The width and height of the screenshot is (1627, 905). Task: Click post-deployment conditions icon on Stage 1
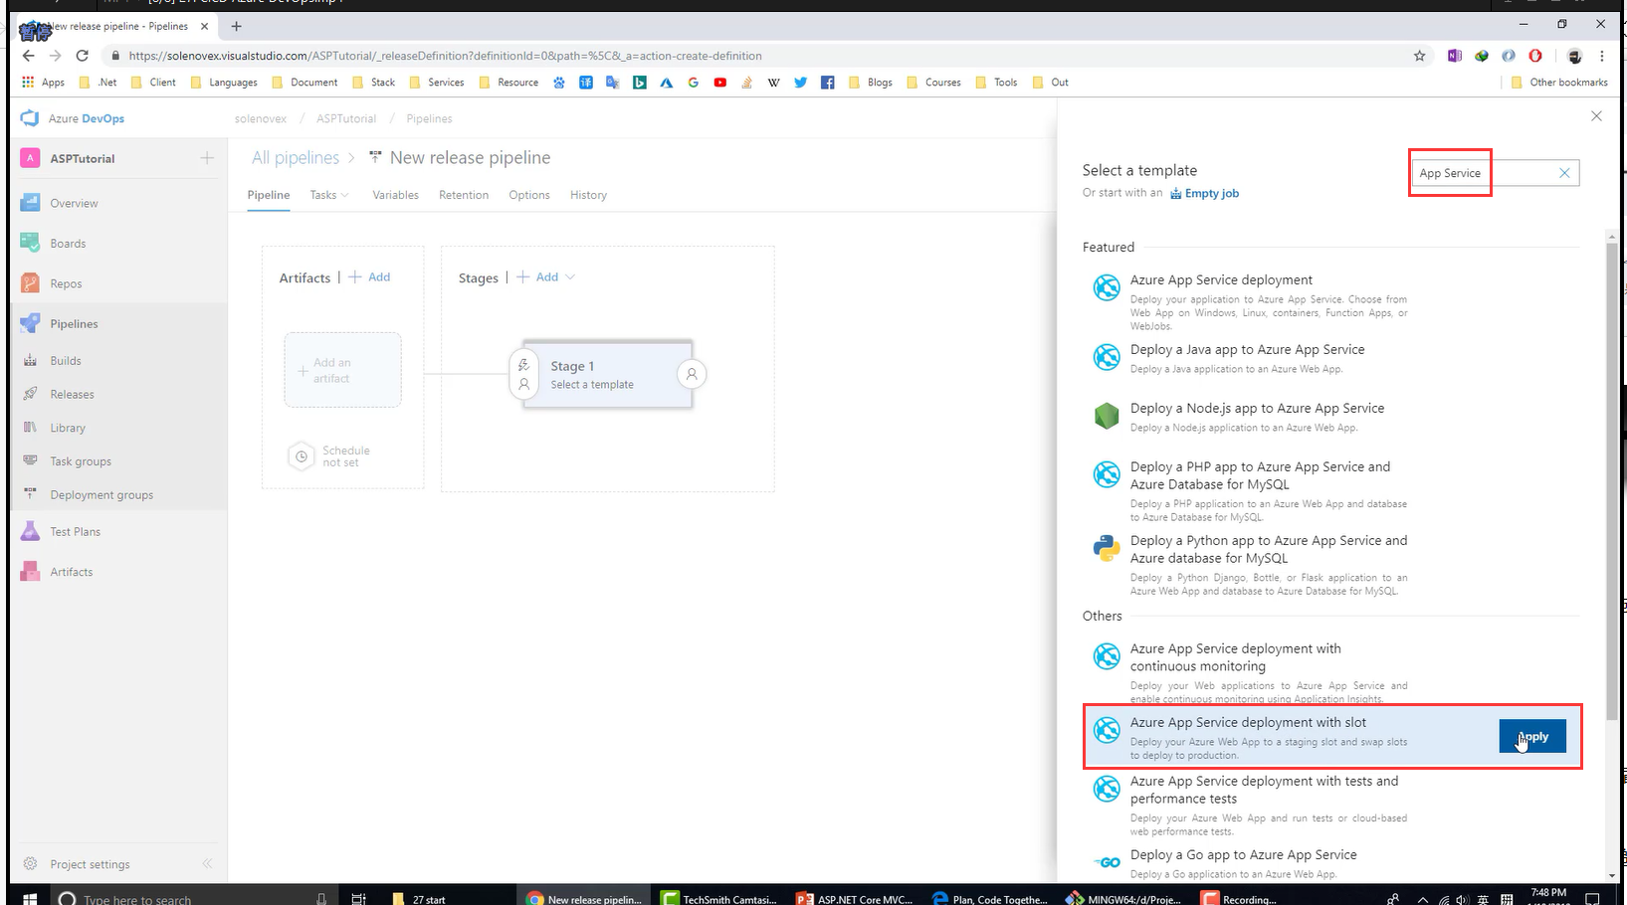coord(692,374)
